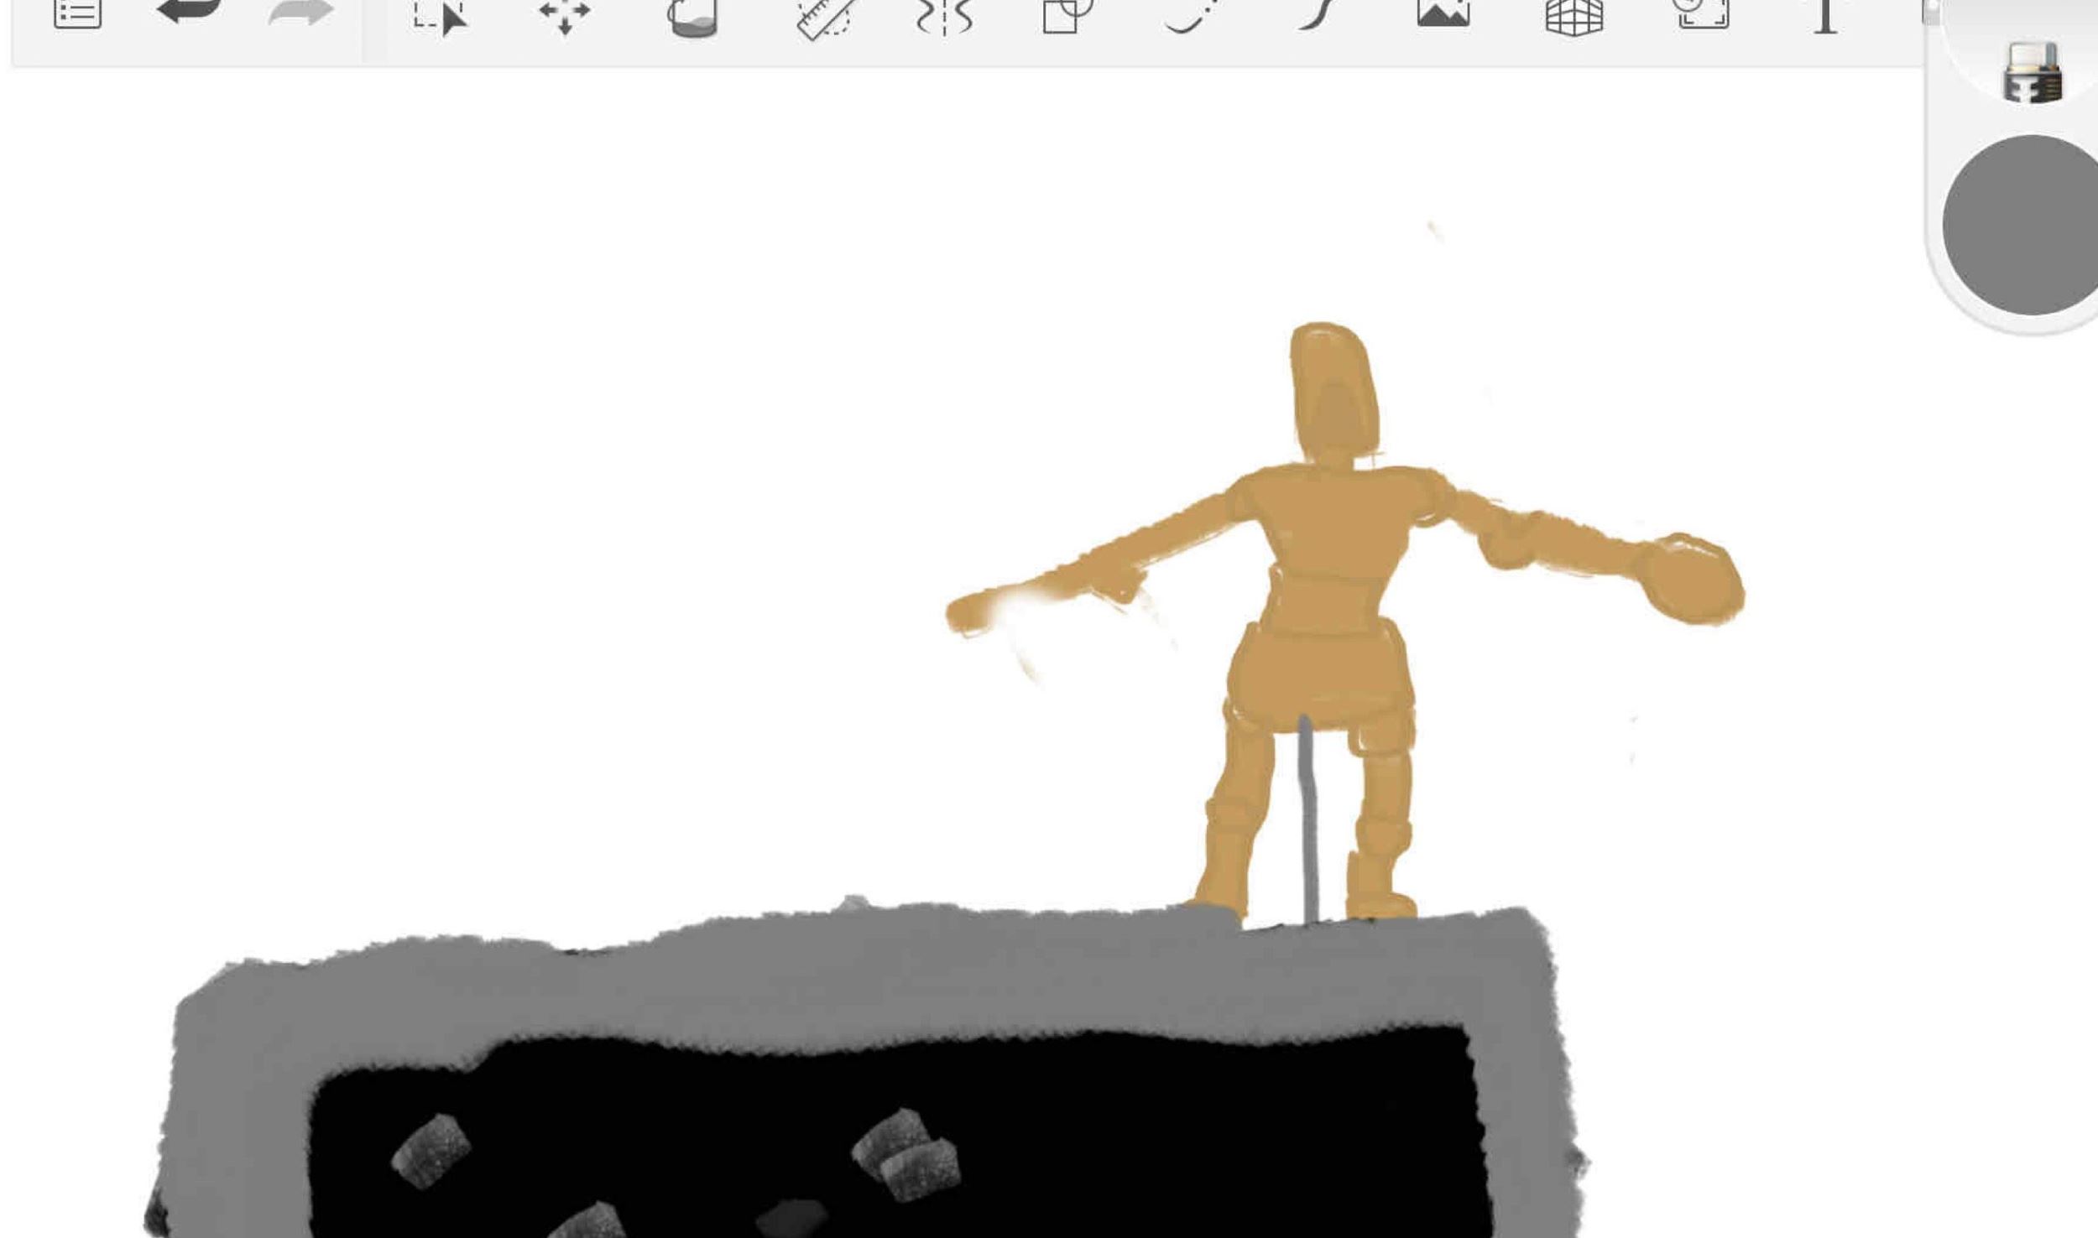Activate the four-arrow Transform tool
The height and width of the screenshot is (1238, 2098).
pos(565,15)
